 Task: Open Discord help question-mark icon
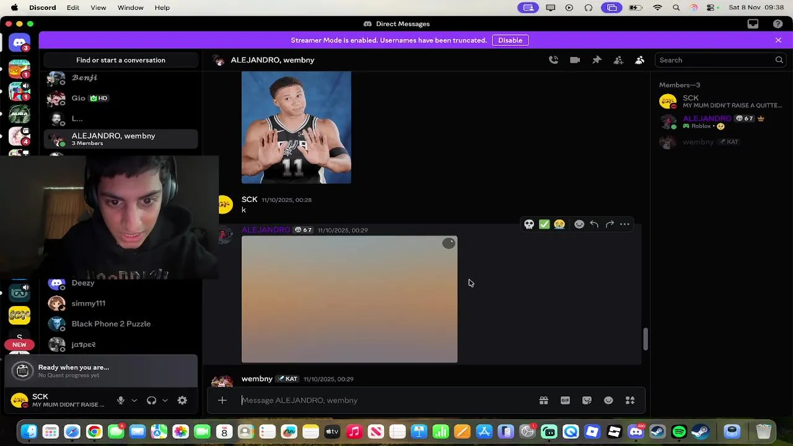[778, 24]
